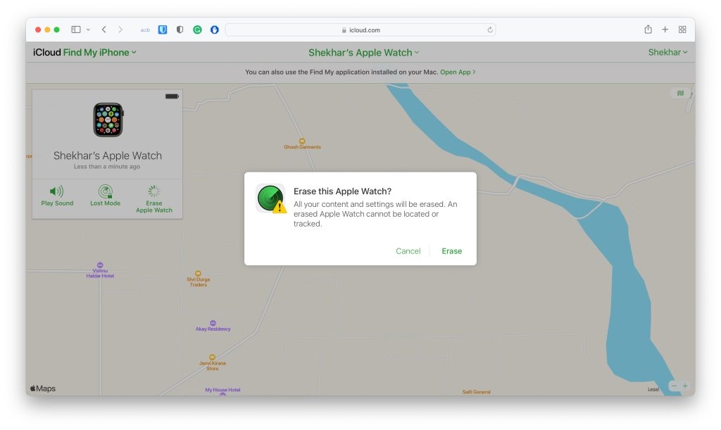Open the Safari Share menu
Screen dimensions: 721x430
point(648,30)
